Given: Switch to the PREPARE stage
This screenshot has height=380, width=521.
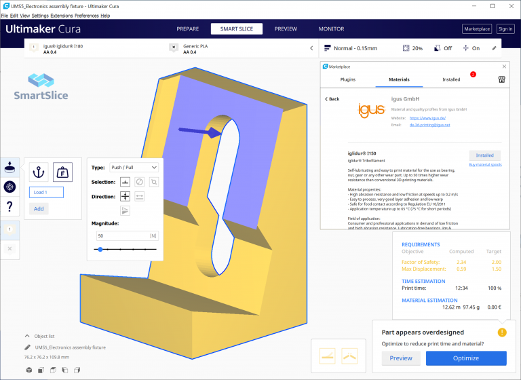Looking at the screenshot, I should [188, 29].
